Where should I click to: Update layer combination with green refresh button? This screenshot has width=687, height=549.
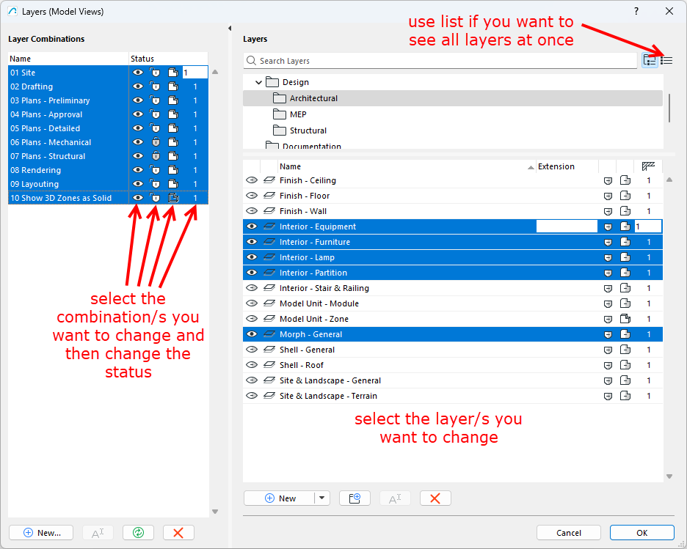[139, 533]
